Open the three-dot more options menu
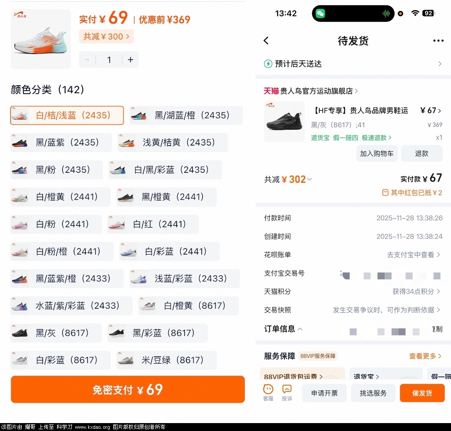 point(438,41)
